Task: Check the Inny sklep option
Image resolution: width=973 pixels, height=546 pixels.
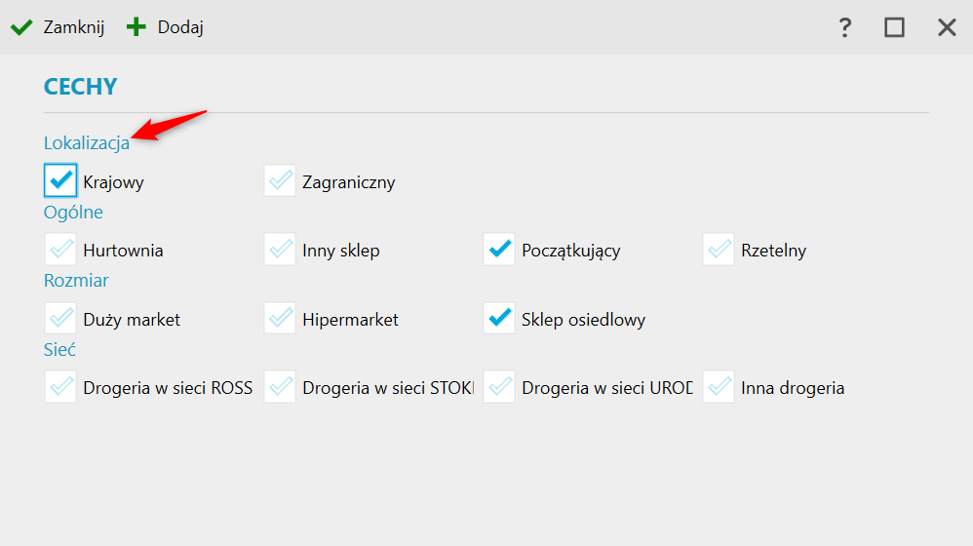Action: [280, 250]
